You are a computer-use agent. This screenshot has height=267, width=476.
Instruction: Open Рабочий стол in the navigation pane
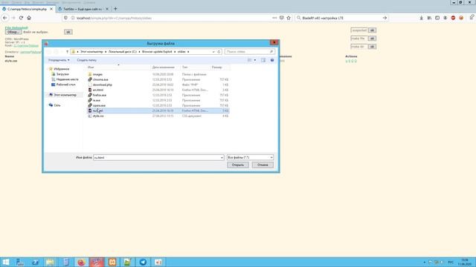66,85
